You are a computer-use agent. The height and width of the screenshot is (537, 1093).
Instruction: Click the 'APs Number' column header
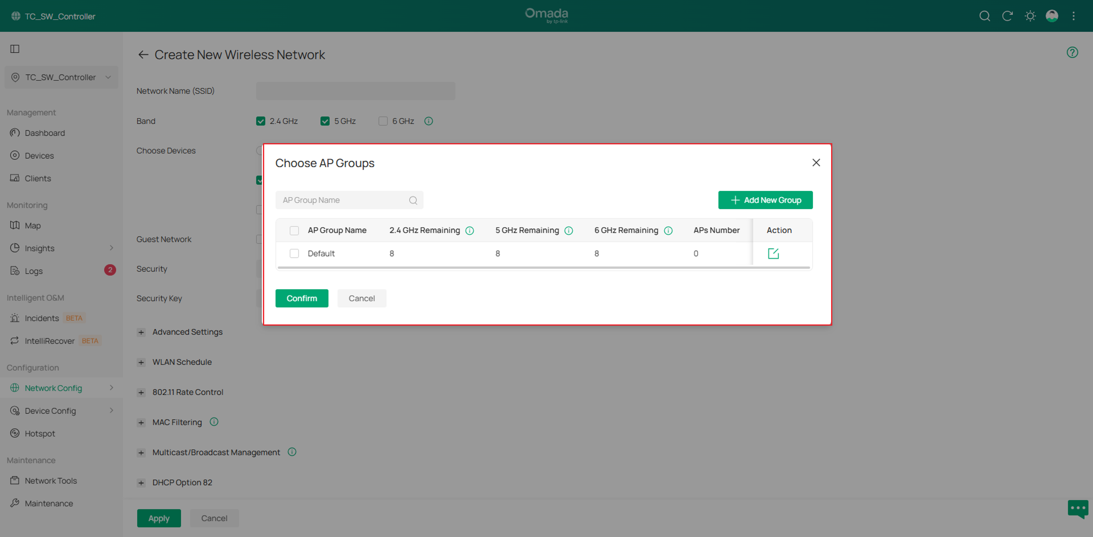[x=716, y=231]
